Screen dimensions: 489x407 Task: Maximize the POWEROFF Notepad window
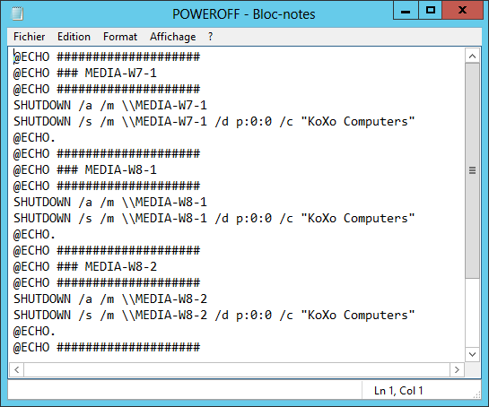click(431, 11)
